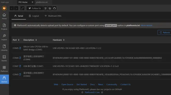171x95 pixels.
Task: Open Libraries in the sidebar
Action: click(4, 48)
